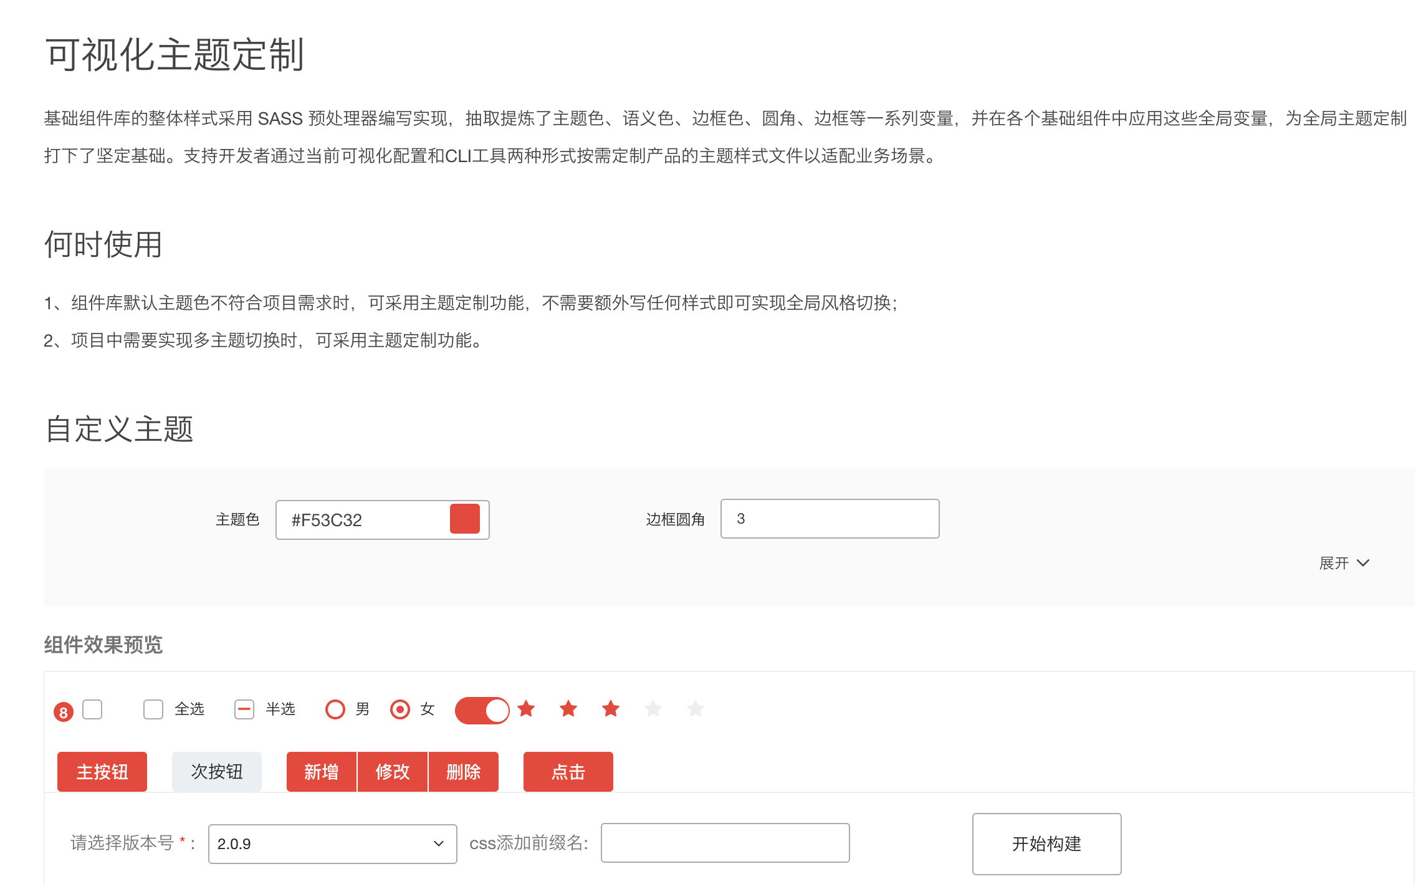Select the 女 radio button
Image resolution: width=1421 pixels, height=884 pixels.
point(400,709)
